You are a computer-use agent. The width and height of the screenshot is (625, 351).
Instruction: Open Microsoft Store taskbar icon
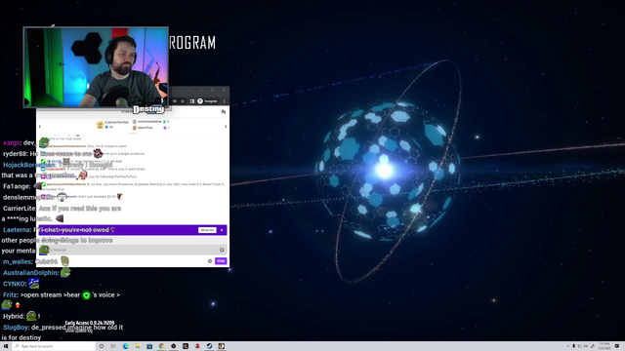[x=149, y=346]
